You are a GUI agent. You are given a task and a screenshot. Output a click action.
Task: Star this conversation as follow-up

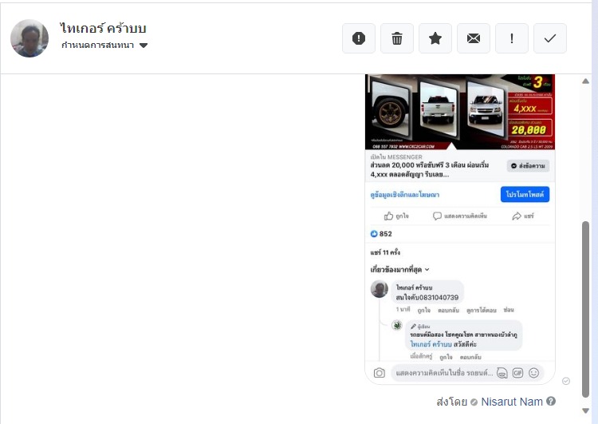[x=435, y=38]
